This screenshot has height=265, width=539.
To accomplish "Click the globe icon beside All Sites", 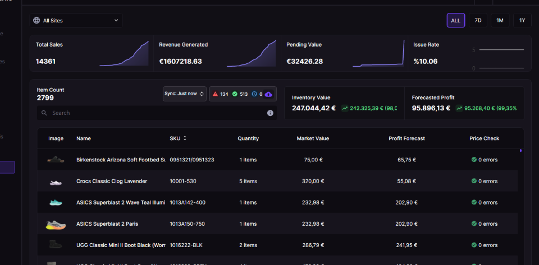I will pyautogui.click(x=36, y=20).
